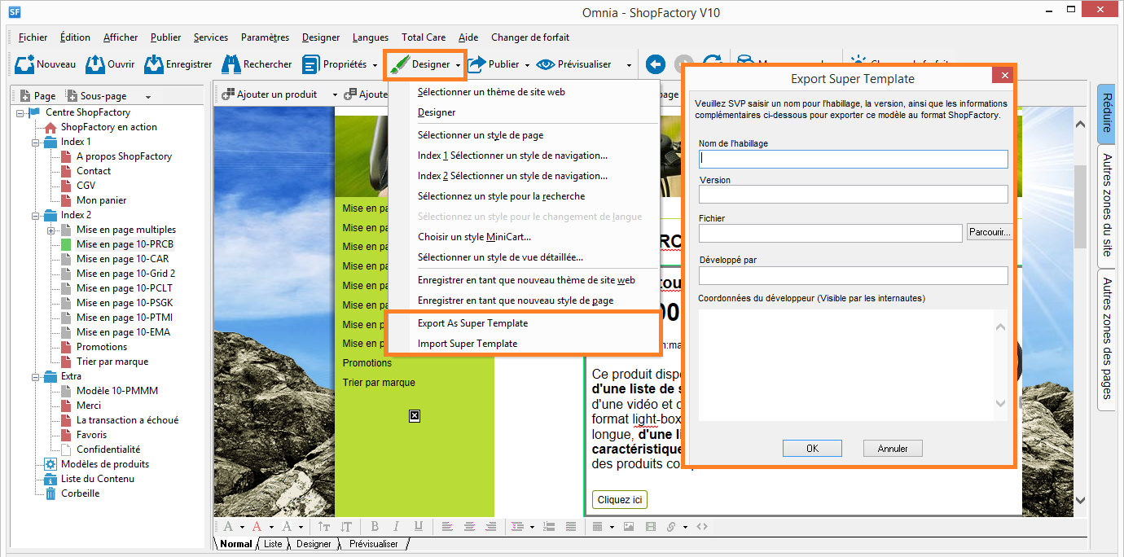Click the Rechercher binoculars icon
The height and width of the screenshot is (557, 1124).
coord(231,64)
